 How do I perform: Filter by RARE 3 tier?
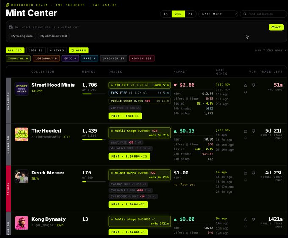tap(89, 58)
